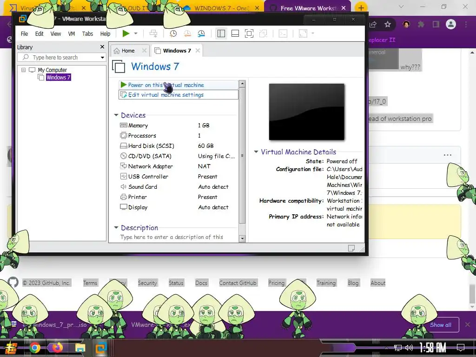Click summary pane scrollbar down arrow
This screenshot has width=476, height=357.
click(x=242, y=238)
